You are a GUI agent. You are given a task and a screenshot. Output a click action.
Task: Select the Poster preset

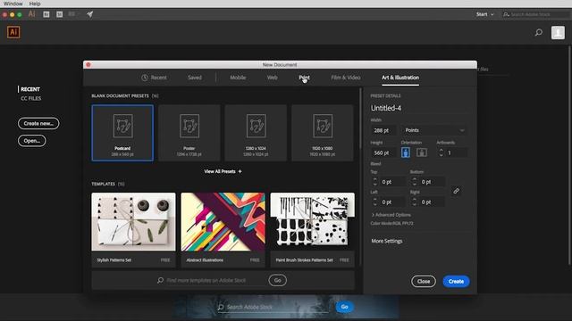[x=189, y=133]
